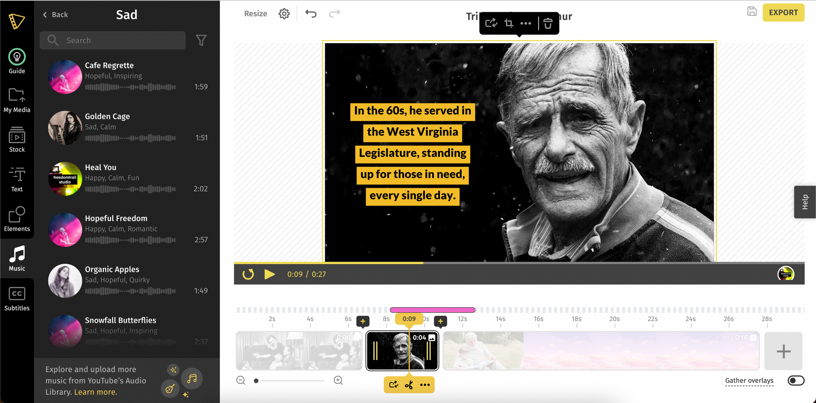Undo the last action
This screenshot has height=403, width=816.
pyautogui.click(x=311, y=14)
